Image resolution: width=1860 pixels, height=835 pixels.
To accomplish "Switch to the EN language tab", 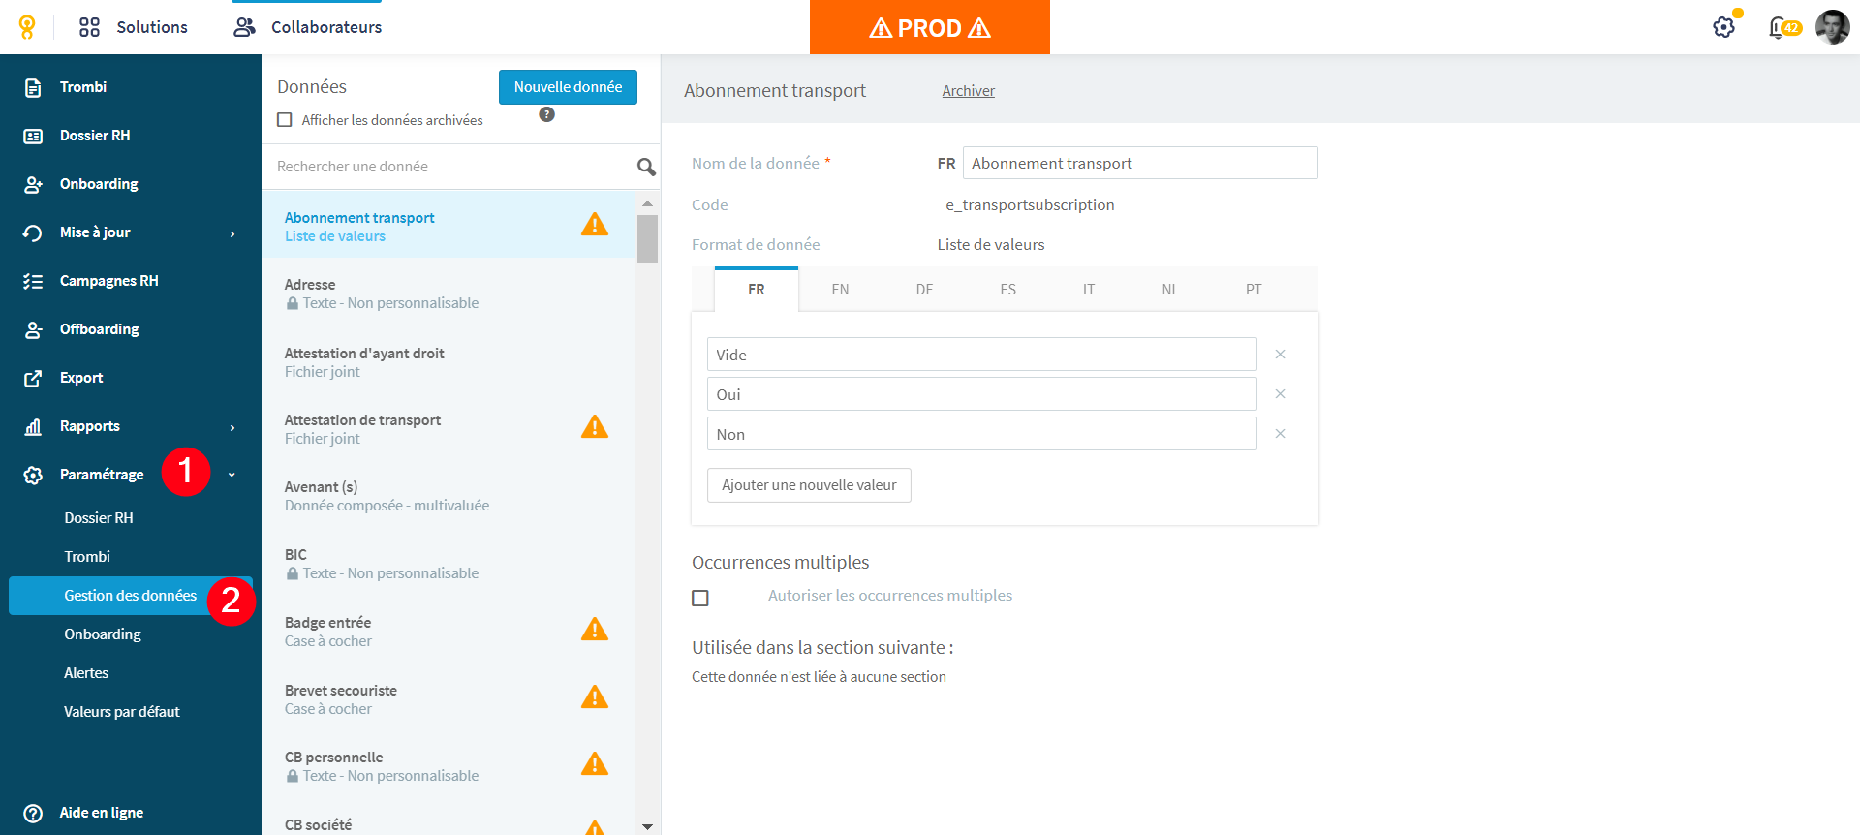I will (x=840, y=290).
